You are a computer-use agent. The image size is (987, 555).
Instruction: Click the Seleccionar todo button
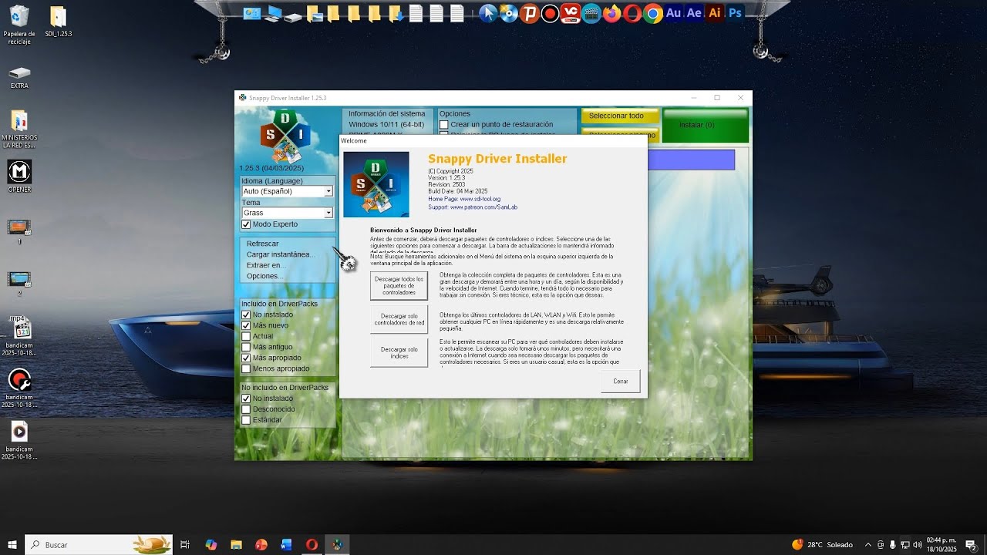coord(620,116)
